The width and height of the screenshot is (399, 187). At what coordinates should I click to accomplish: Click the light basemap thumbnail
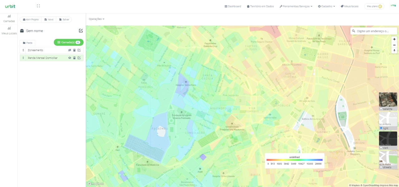coord(388,119)
